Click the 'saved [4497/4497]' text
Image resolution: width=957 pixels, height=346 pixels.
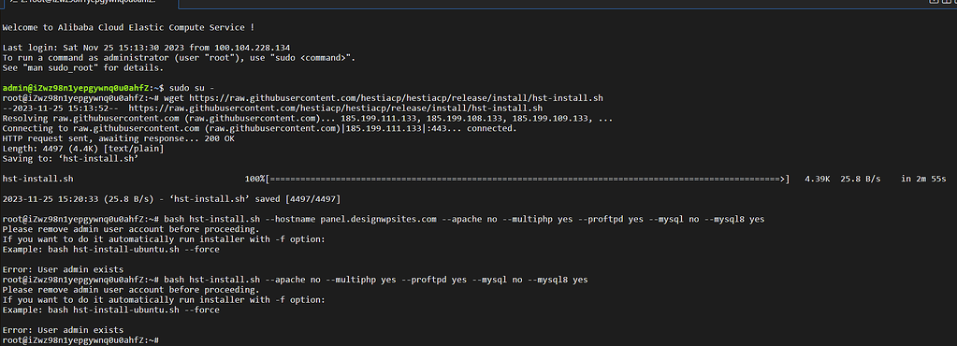click(x=299, y=199)
